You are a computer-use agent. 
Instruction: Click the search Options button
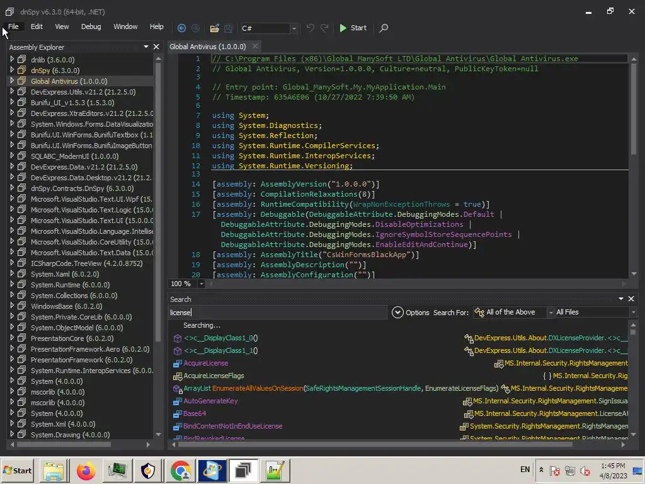(x=411, y=313)
